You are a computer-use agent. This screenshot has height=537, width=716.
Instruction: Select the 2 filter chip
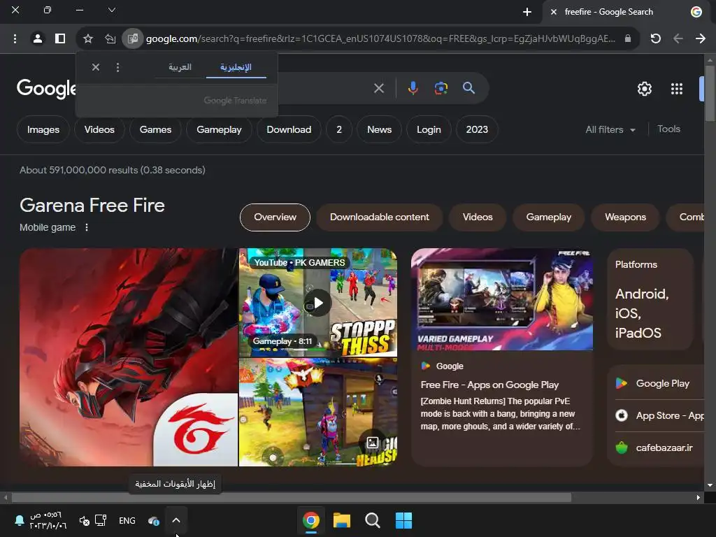click(339, 129)
